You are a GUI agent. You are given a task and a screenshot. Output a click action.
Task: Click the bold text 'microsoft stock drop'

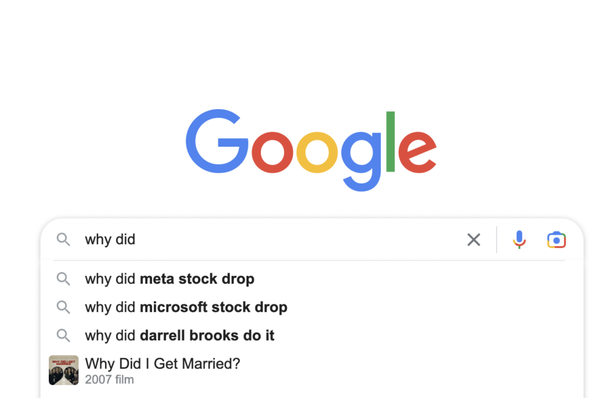pos(214,307)
